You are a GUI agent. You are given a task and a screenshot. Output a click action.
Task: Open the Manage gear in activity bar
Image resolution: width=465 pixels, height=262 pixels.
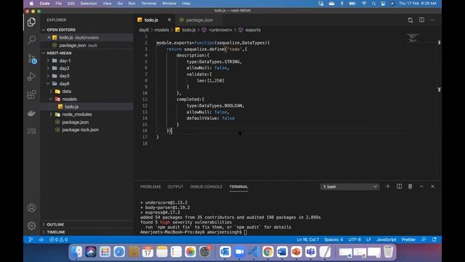coord(31,226)
